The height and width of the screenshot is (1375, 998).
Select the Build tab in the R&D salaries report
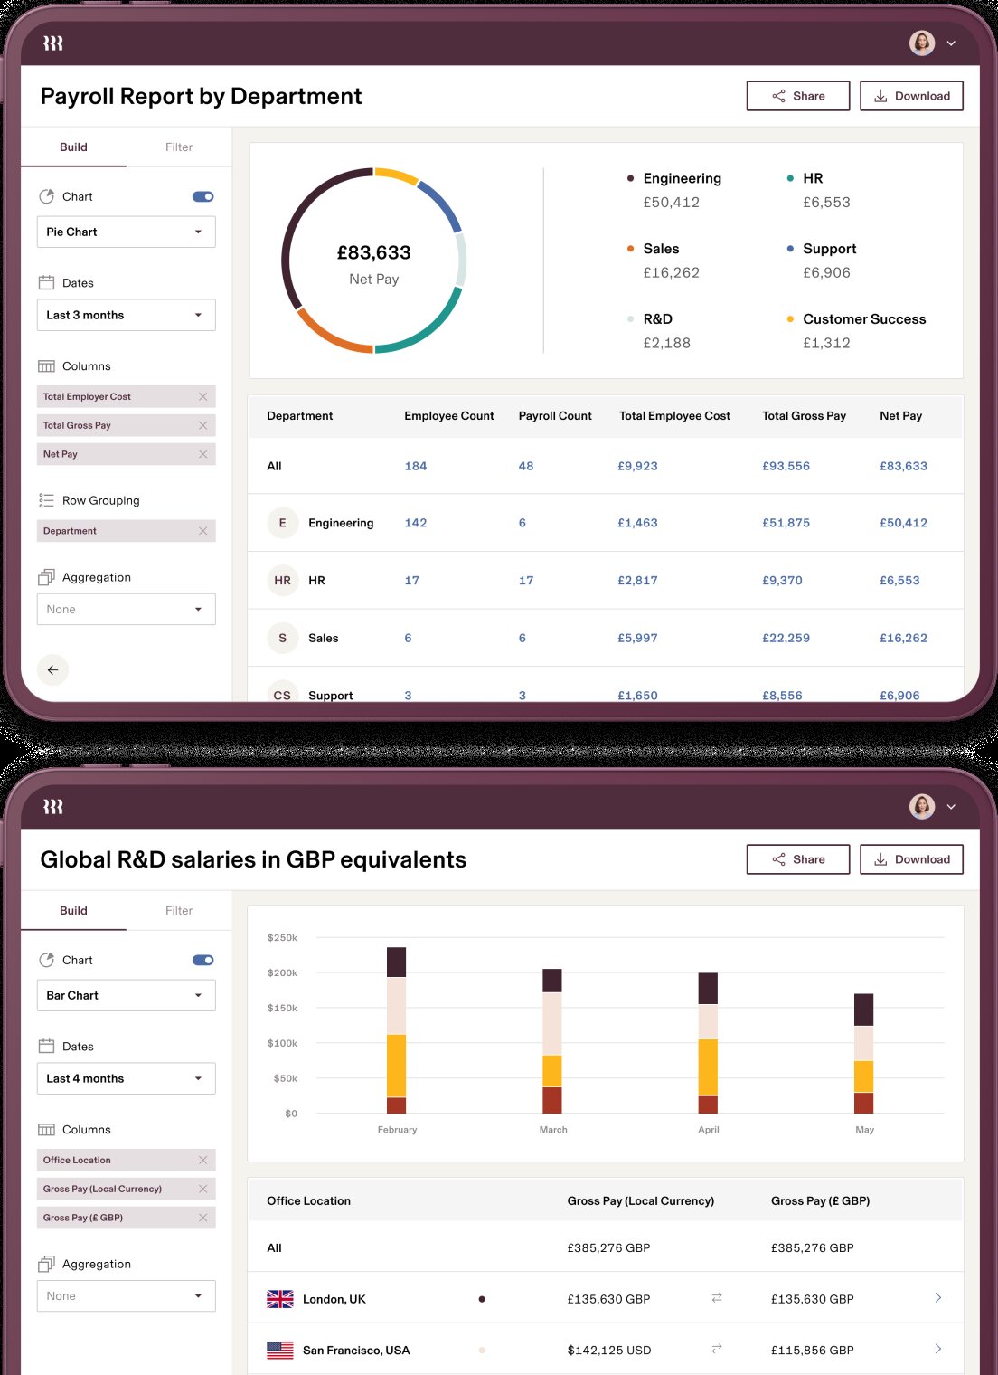coord(73,911)
